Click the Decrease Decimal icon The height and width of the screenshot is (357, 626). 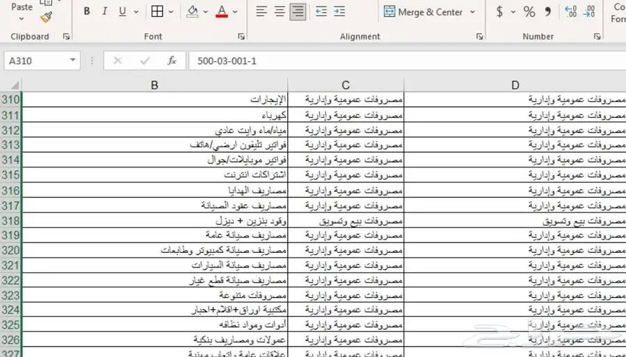pyautogui.click(x=589, y=12)
